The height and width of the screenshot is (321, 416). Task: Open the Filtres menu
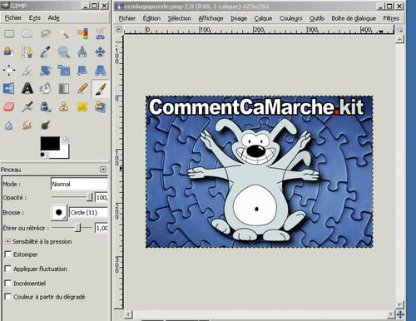point(391,18)
